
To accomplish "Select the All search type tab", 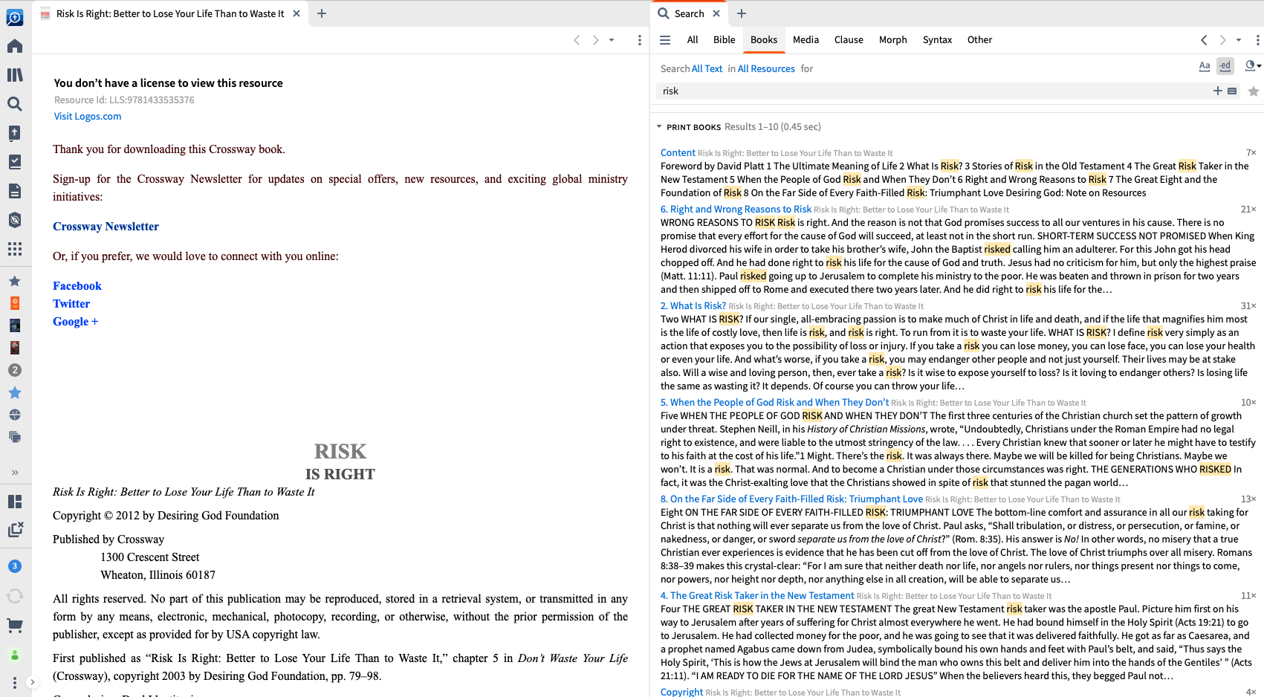I will (x=693, y=40).
